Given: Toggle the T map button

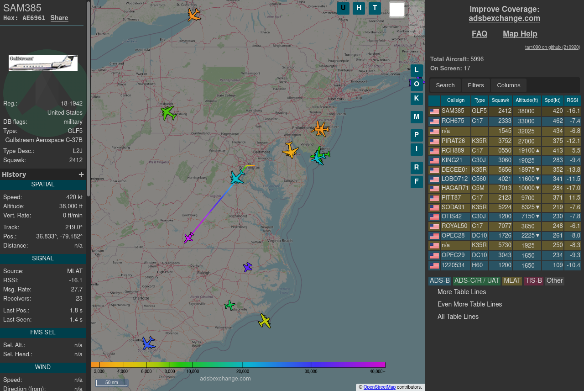Looking at the screenshot, I should coord(375,8).
